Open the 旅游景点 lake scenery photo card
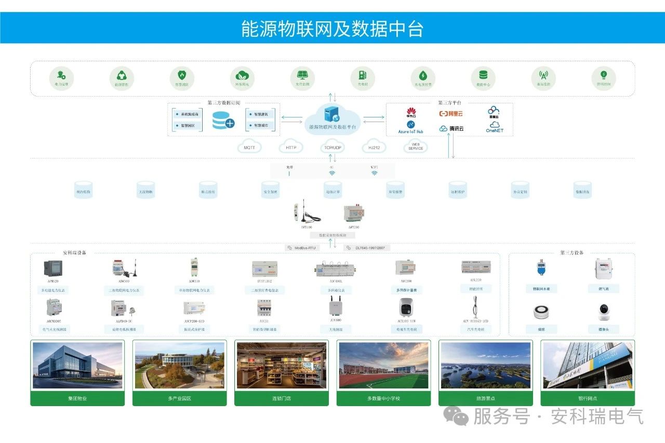Viewport: 665px width, 443px height. [486, 373]
